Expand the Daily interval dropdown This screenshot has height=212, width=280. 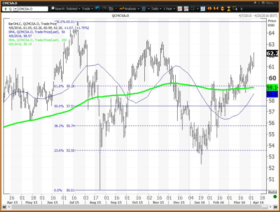(156, 8)
